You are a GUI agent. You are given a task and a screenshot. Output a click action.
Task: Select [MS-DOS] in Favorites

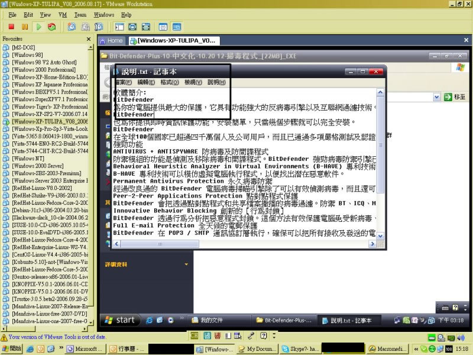[23, 47]
